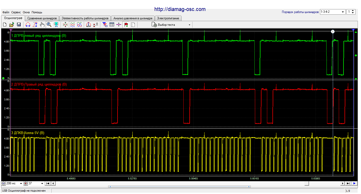Create a new file with blank page icon
361x194 pixels.
tap(4, 25)
